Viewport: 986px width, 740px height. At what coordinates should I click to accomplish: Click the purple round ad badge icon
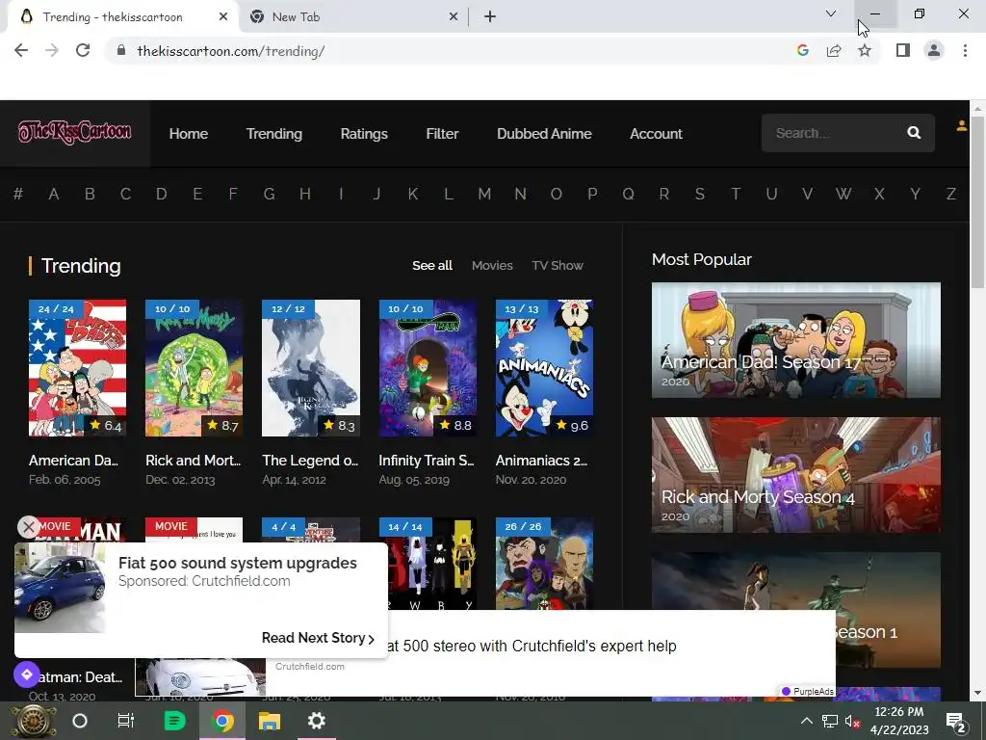coord(26,674)
